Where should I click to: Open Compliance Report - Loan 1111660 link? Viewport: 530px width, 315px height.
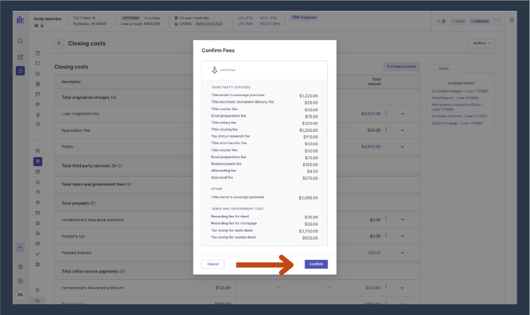[x=460, y=91]
